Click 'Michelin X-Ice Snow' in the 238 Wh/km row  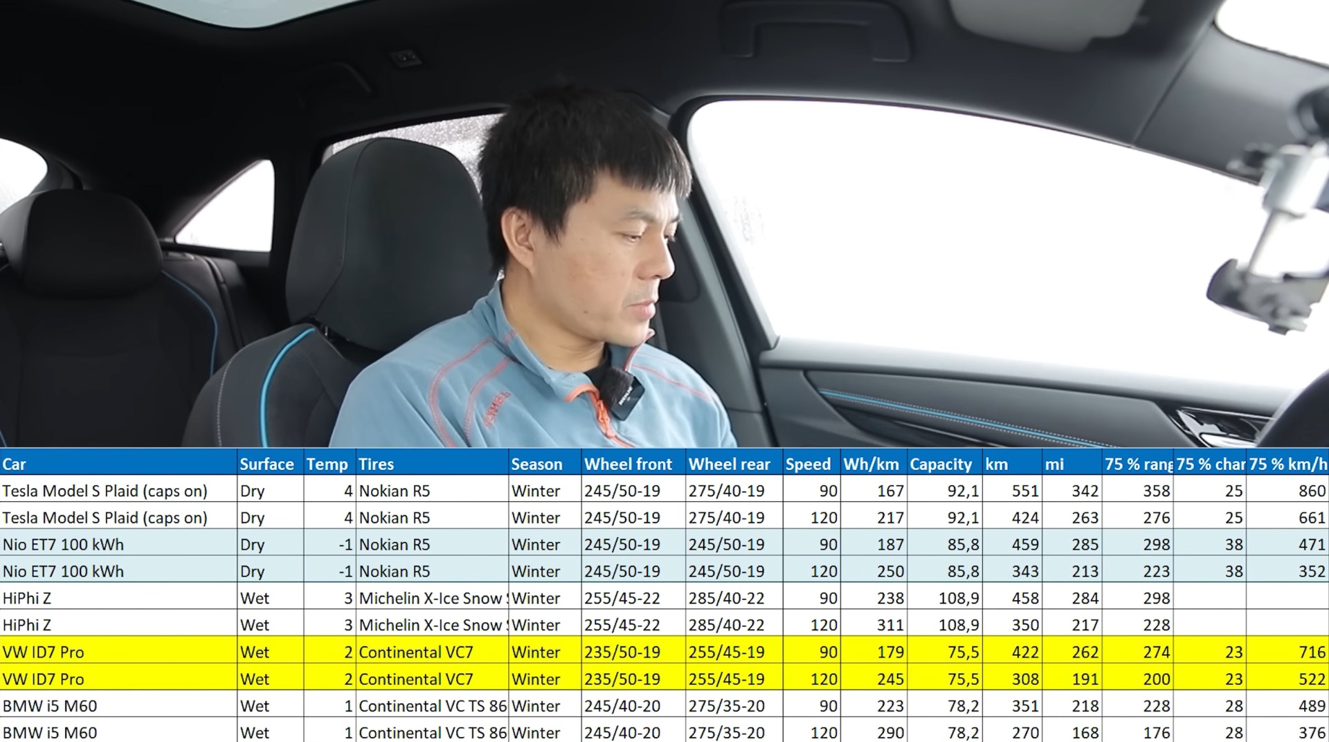coord(431,598)
